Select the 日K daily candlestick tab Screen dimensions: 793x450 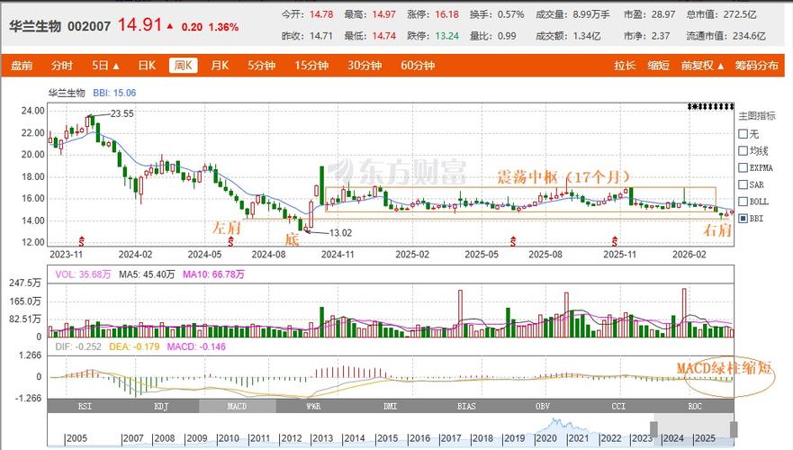click(148, 66)
